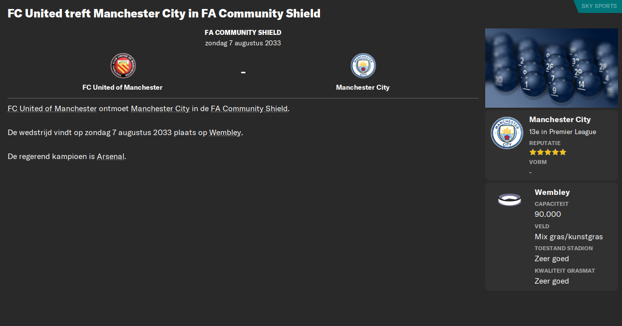The height and width of the screenshot is (326, 622).
Task: Click the dash under VORM
Action: (531, 171)
